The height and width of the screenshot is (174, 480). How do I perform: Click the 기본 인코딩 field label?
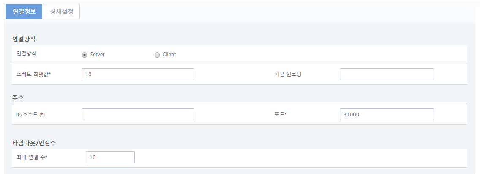pyautogui.click(x=288, y=74)
